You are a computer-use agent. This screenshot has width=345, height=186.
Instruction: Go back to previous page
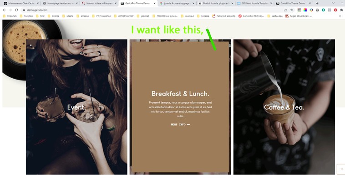[x=4, y=10]
